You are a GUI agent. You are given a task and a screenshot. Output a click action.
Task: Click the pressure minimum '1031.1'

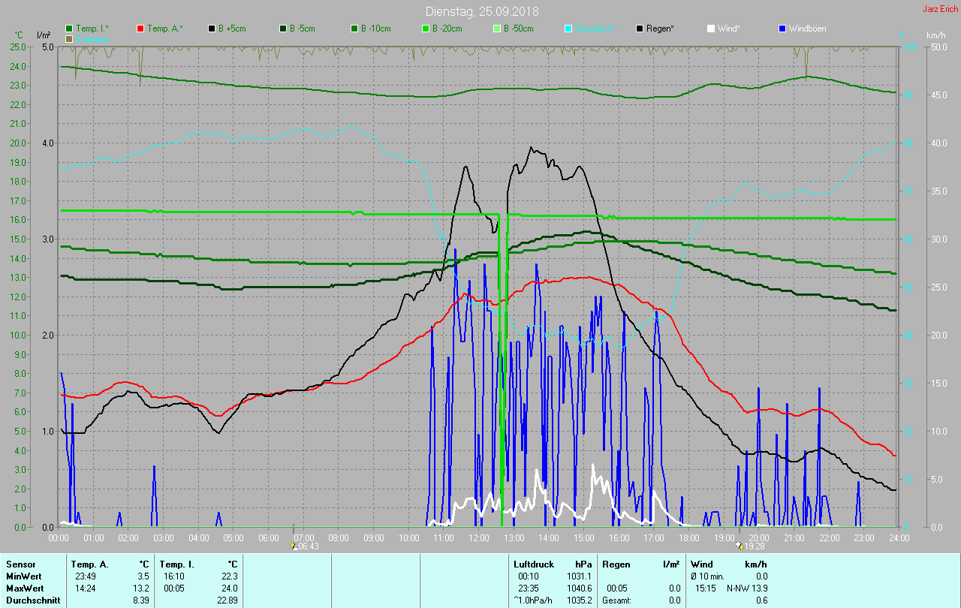pyautogui.click(x=577, y=576)
